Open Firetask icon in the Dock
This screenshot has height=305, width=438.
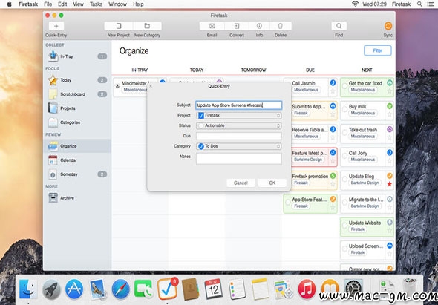[167, 289]
